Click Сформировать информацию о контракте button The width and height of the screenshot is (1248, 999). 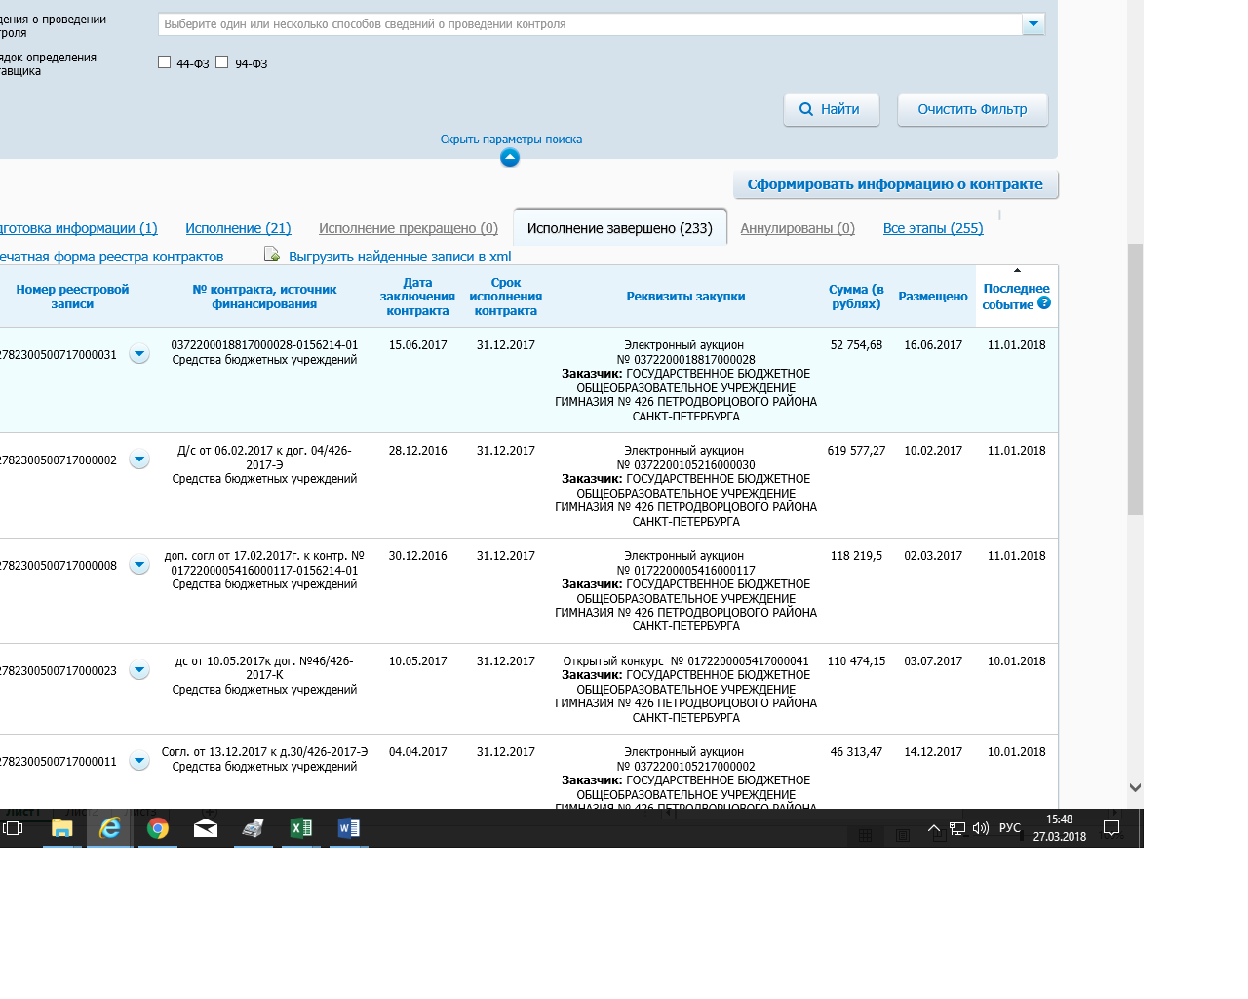click(x=895, y=184)
